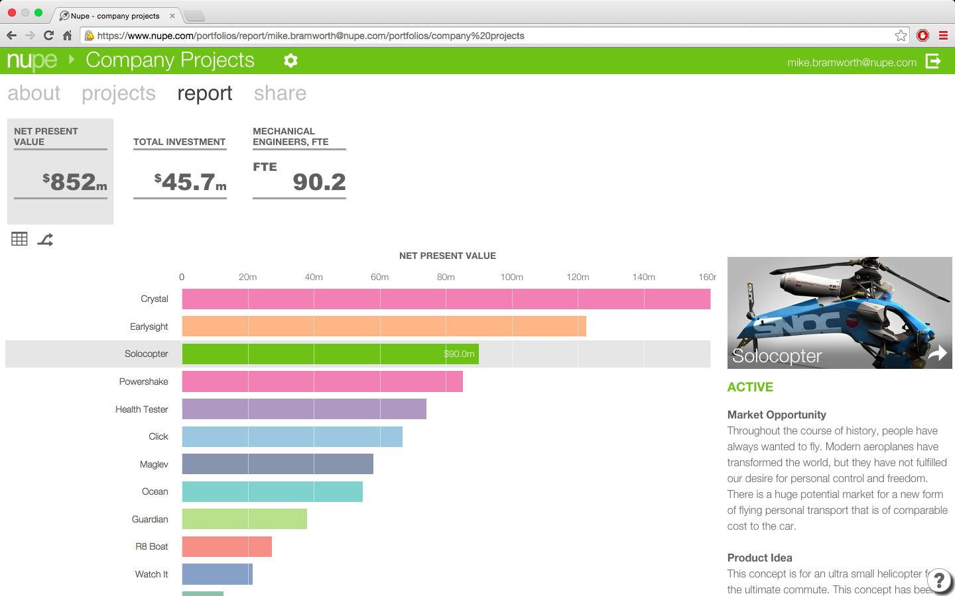The width and height of the screenshot is (955, 596).
Task: Open the Chrome hamburger menu
Action: pos(943,36)
